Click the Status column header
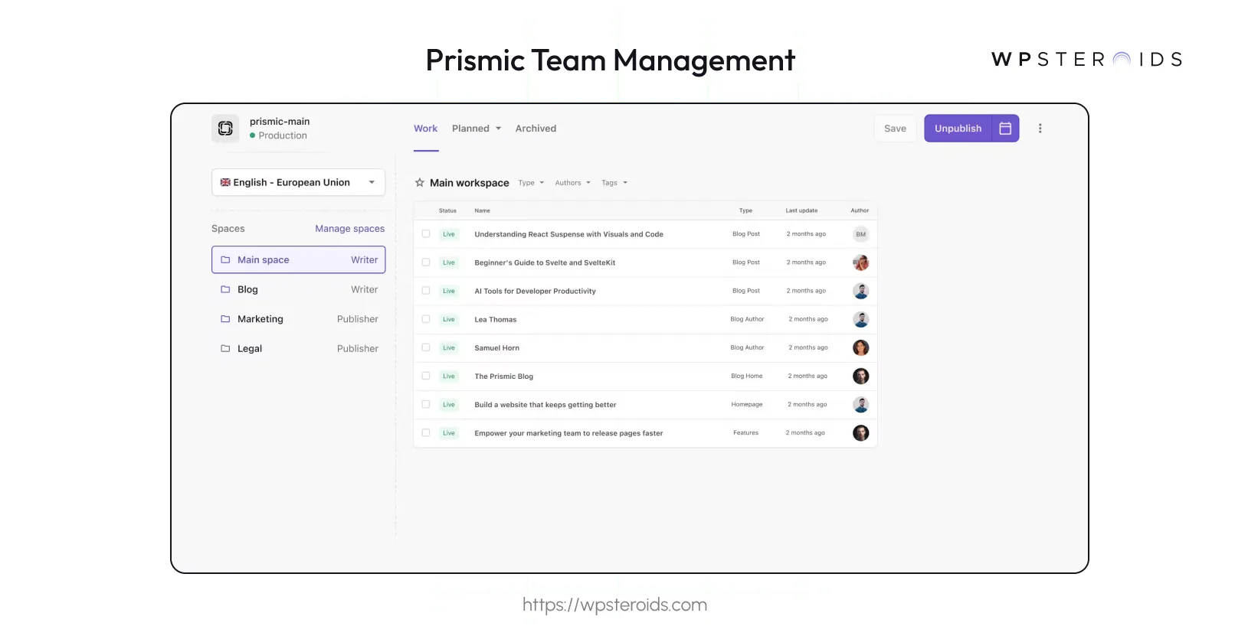 coord(447,210)
